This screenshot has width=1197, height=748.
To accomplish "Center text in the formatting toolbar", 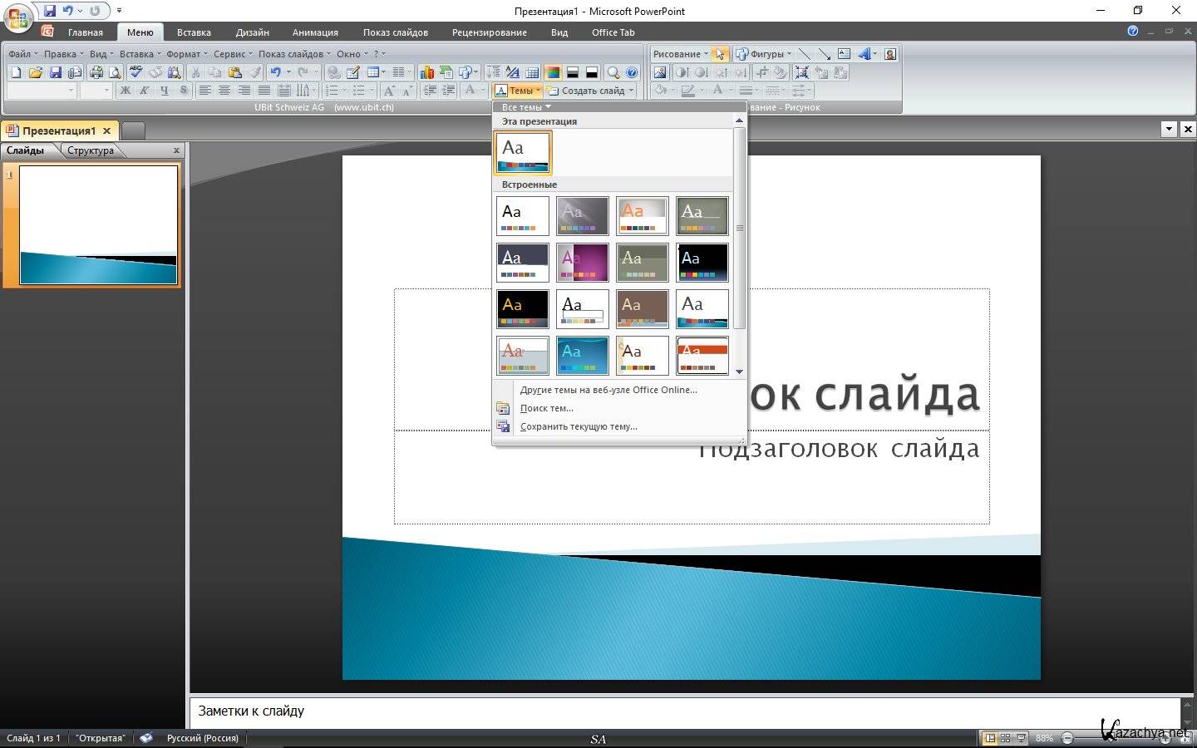I will tap(224, 91).
